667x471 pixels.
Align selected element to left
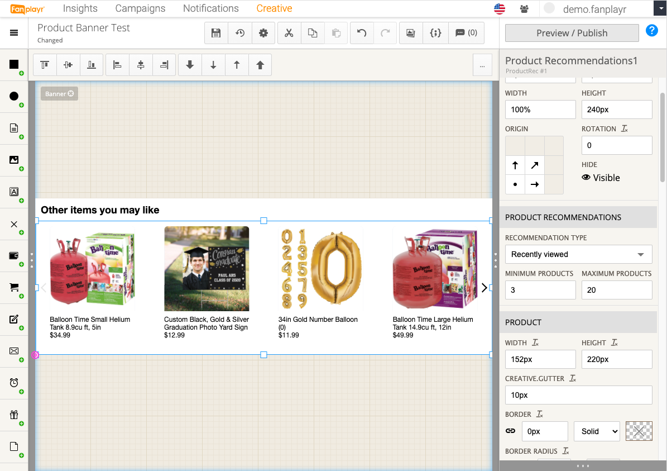117,65
